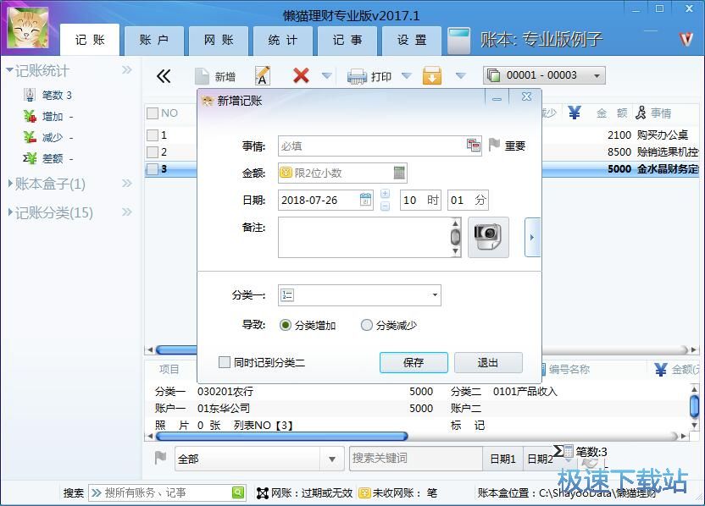Open the account book calculator icon
The image size is (705, 506).
tap(459, 41)
